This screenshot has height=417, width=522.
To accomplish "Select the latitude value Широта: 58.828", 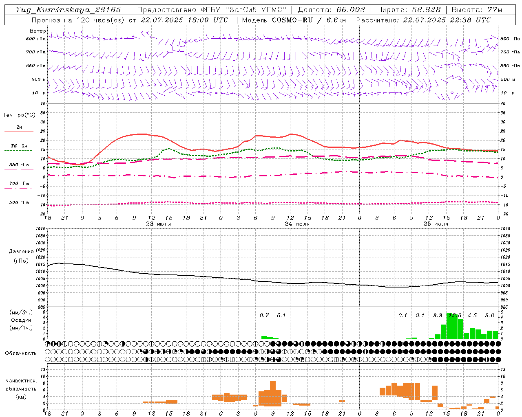I will coord(408,10).
